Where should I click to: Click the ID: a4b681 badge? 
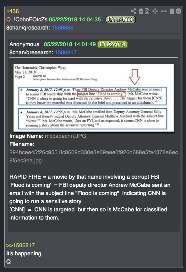121,19
